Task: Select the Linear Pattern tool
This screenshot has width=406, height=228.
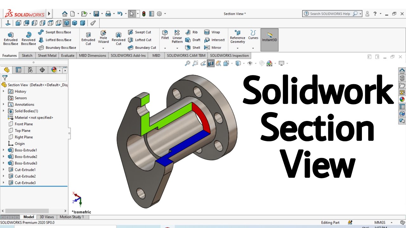Action: pos(177,37)
